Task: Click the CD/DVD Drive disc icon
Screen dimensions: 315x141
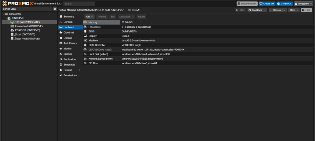Action: pyautogui.click(x=85, y=50)
